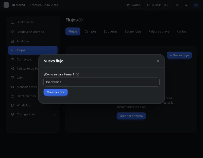
Task: Click the Tu marca brand name
Action: pyautogui.click(x=18, y=5)
